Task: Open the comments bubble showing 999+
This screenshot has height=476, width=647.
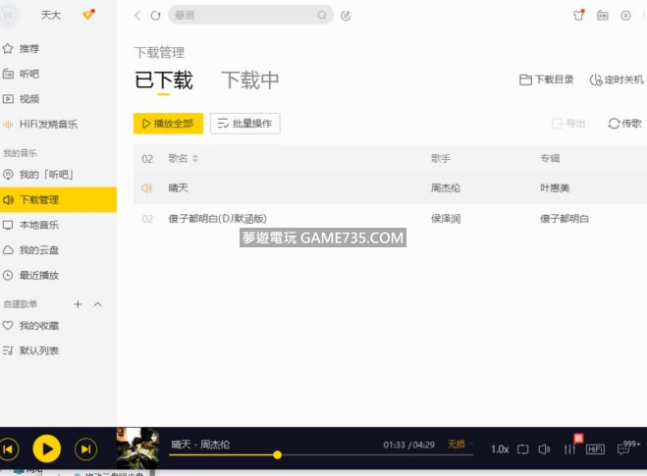Action: 626,448
